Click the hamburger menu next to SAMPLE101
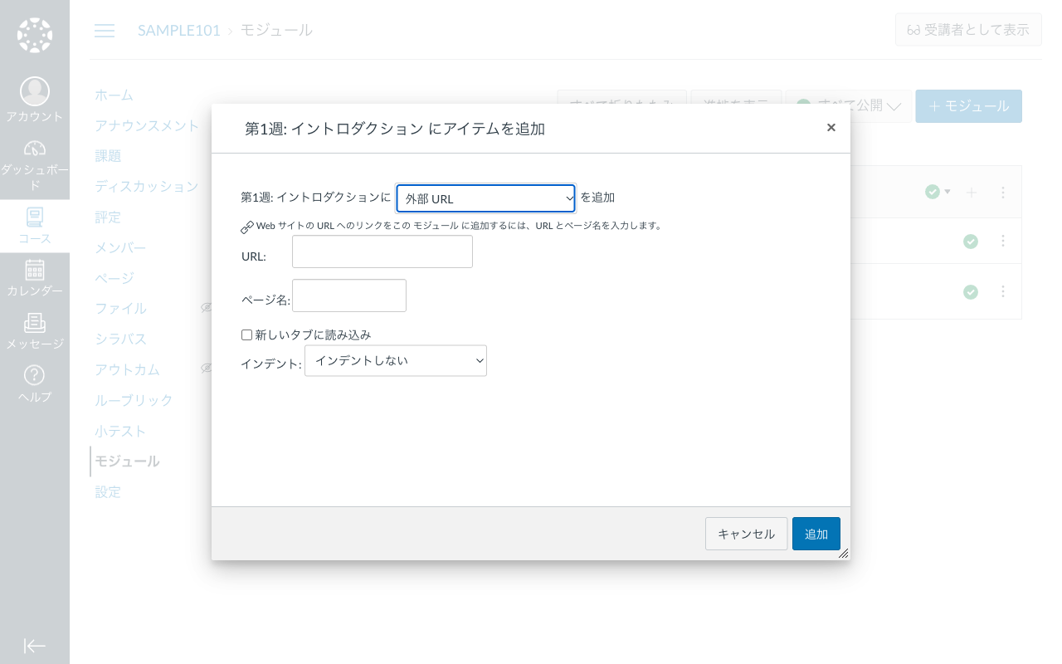Image resolution: width=1062 pixels, height=664 pixels. [x=105, y=30]
